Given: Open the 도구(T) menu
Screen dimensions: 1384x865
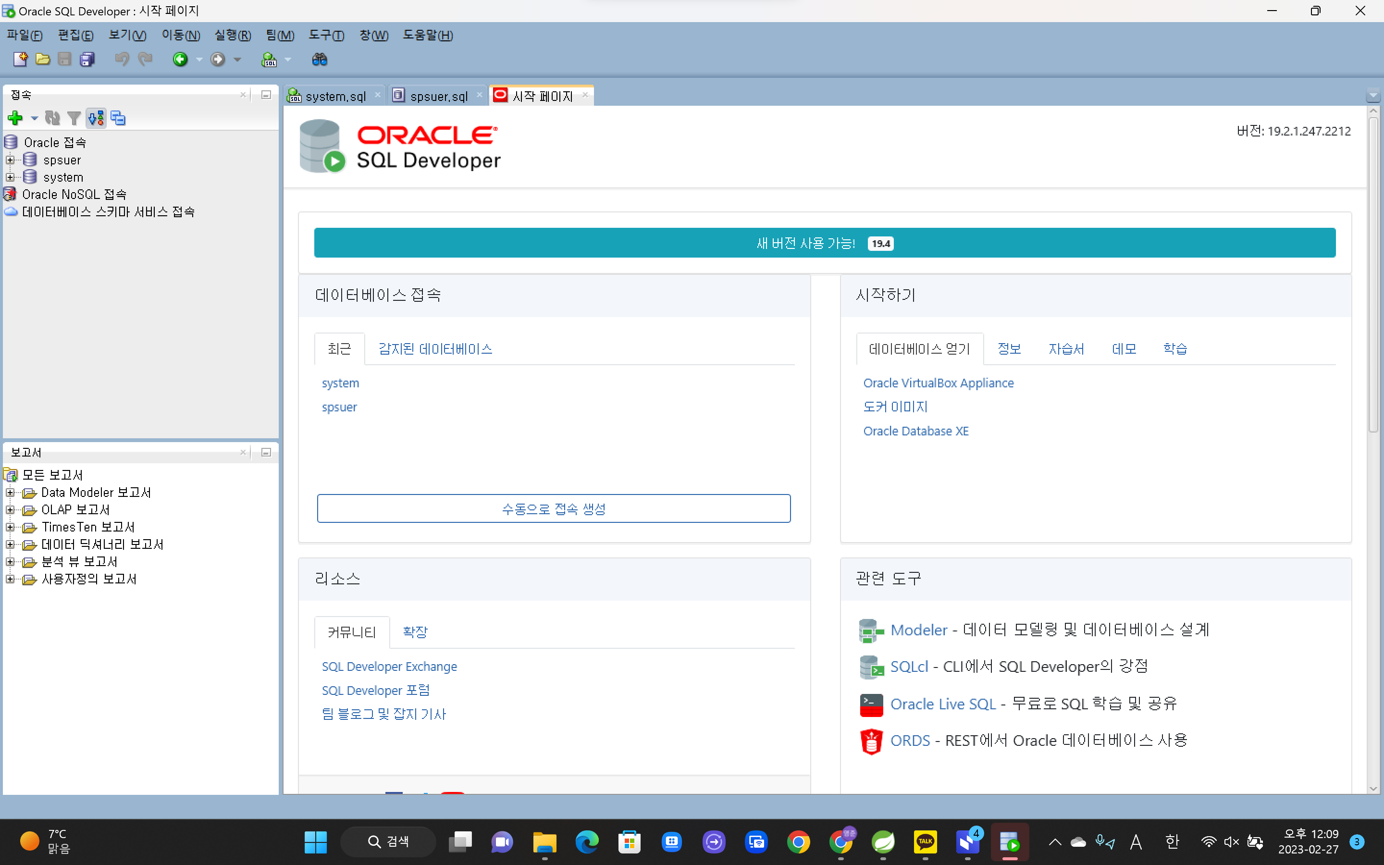Looking at the screenshot, I should pyautogui.click(x=326, y=36).
